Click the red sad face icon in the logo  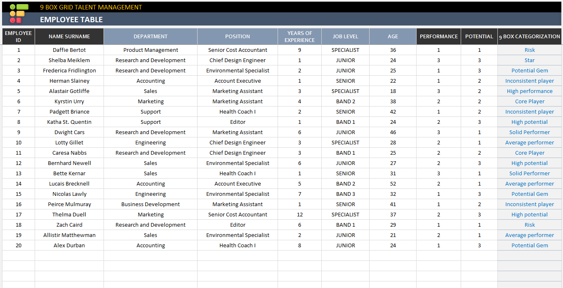tap(12, 20)
